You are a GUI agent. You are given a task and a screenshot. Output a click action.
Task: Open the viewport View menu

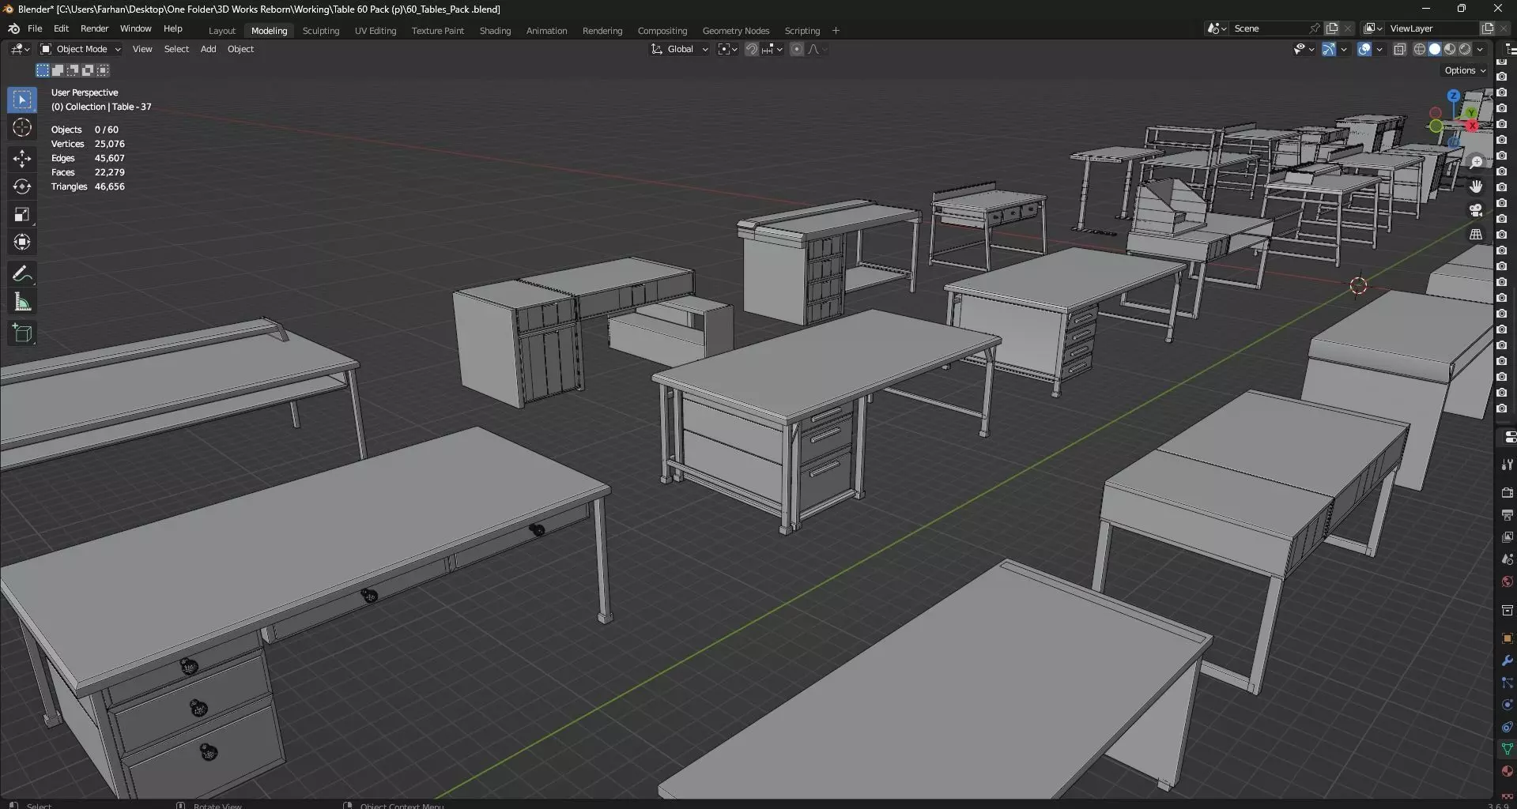click(x=142, y=49)
